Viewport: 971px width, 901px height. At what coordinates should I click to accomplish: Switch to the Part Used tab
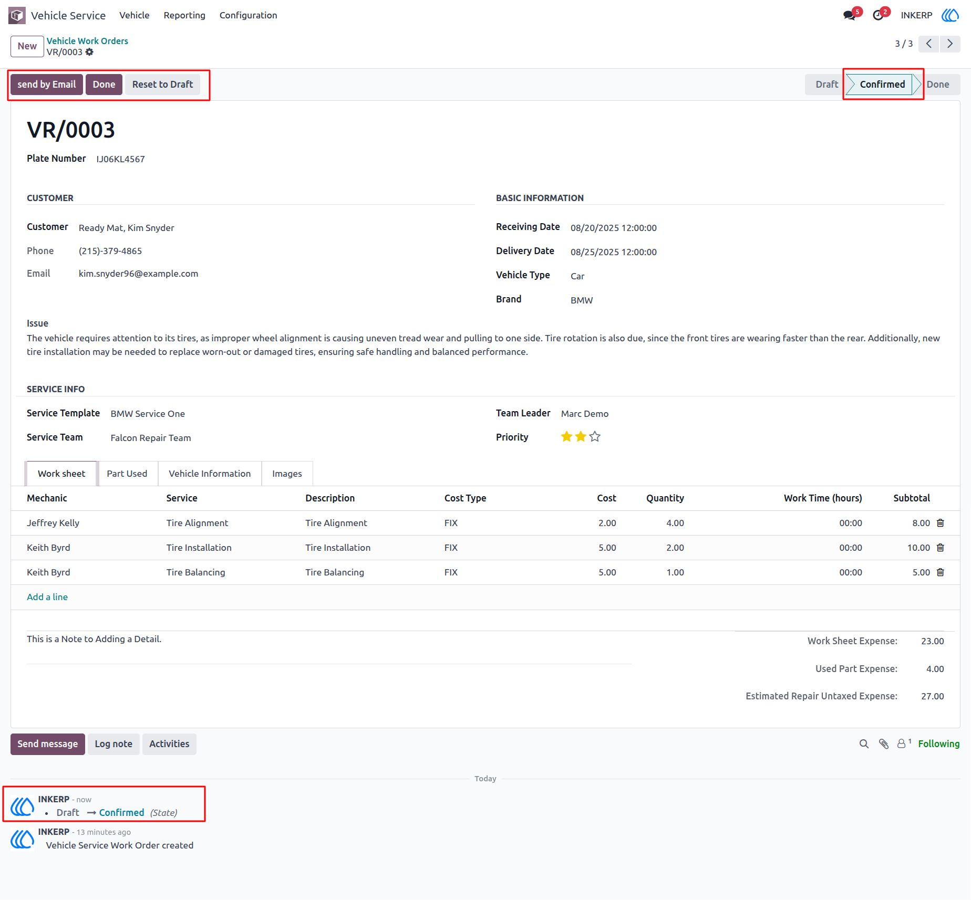coord(127,474)
